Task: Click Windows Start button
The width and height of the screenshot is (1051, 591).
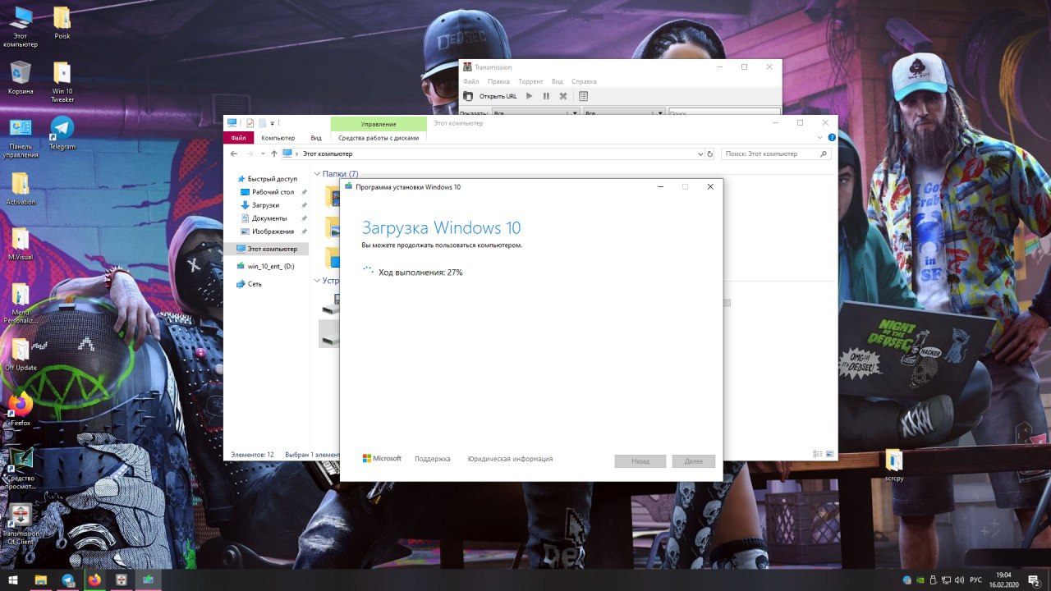Action: click(x=13, y=580)
